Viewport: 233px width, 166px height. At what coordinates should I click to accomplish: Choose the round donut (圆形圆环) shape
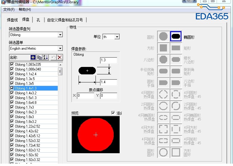163,152
